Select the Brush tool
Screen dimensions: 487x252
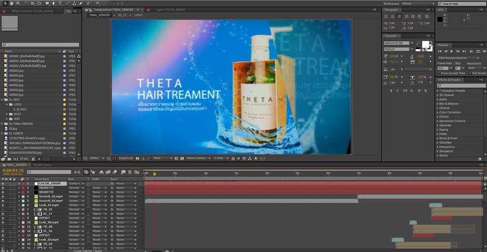[x=68, y=4]
